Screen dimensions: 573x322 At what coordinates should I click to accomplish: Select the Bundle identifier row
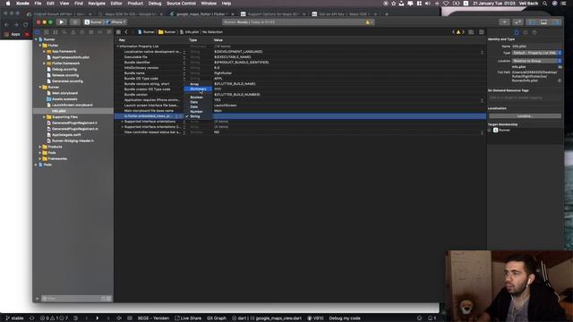click(x=300, y=63)
